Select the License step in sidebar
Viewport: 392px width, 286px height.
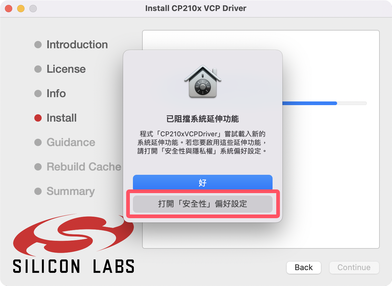[x=66, y=69]
